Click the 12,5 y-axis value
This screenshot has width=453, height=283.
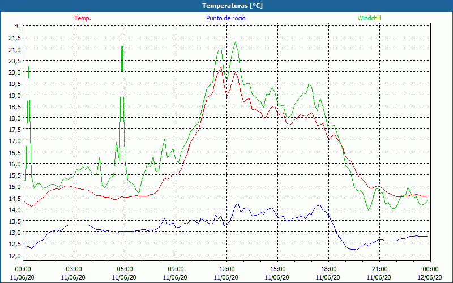point(15,244)
